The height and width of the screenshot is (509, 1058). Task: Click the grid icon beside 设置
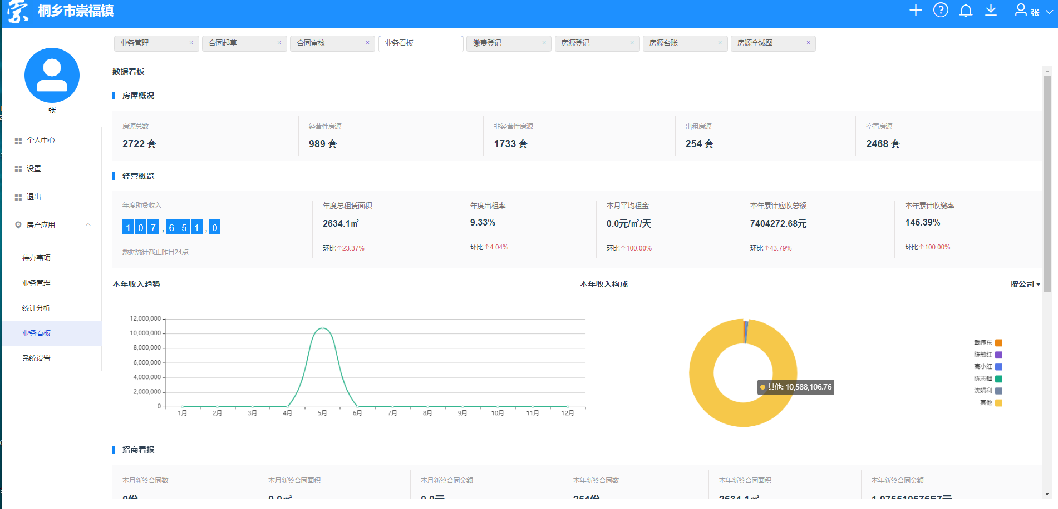(x=18, y=169)
